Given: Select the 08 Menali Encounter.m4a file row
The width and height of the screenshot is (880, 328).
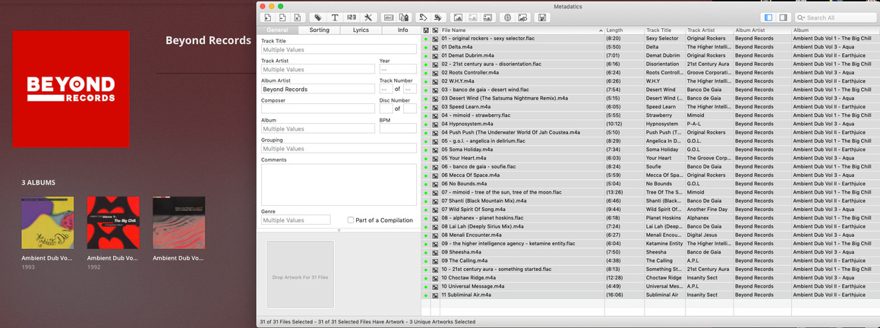Looking at the screenshot, I should (x=651, y=235).
